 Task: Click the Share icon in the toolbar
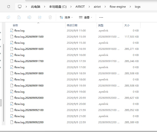click(x=40, y=17)
